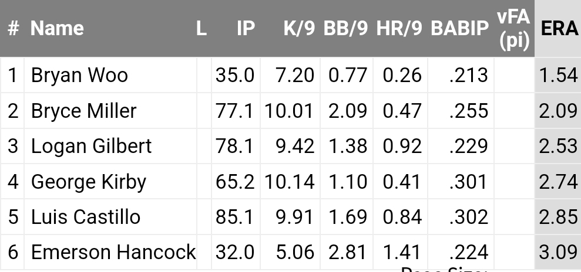This screenshot has width=581, height=272.
Task: Sort table by ERA column header
Action: click(x=558, y=29)
